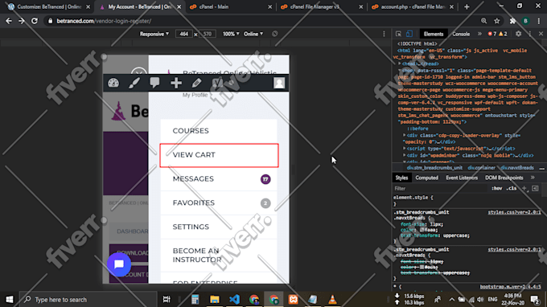Screen dimensions: 547x307
Task: Open the Chrome profile avatar
Action: pyautogui.click(x=526, y=21)
